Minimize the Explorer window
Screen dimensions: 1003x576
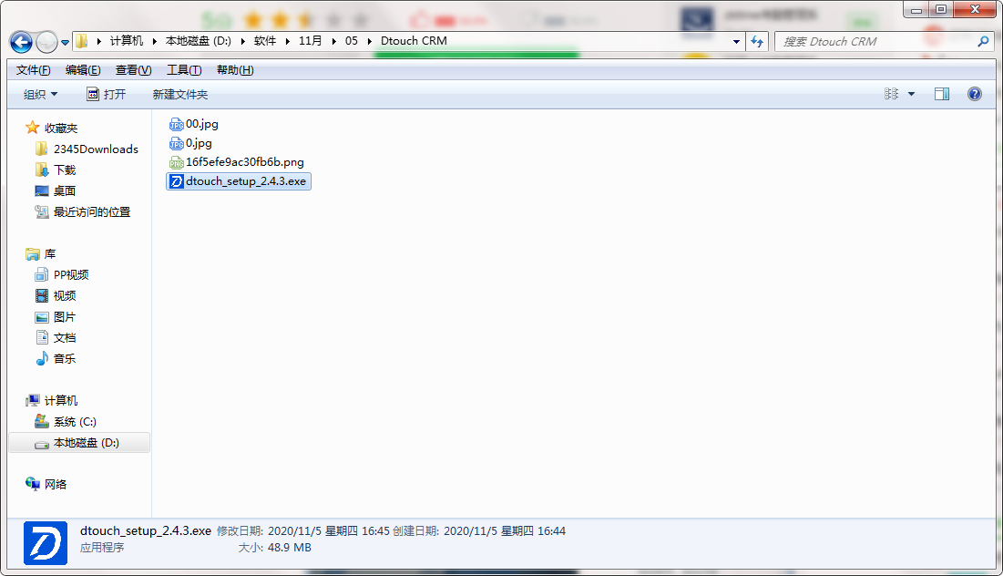point(916,9)
